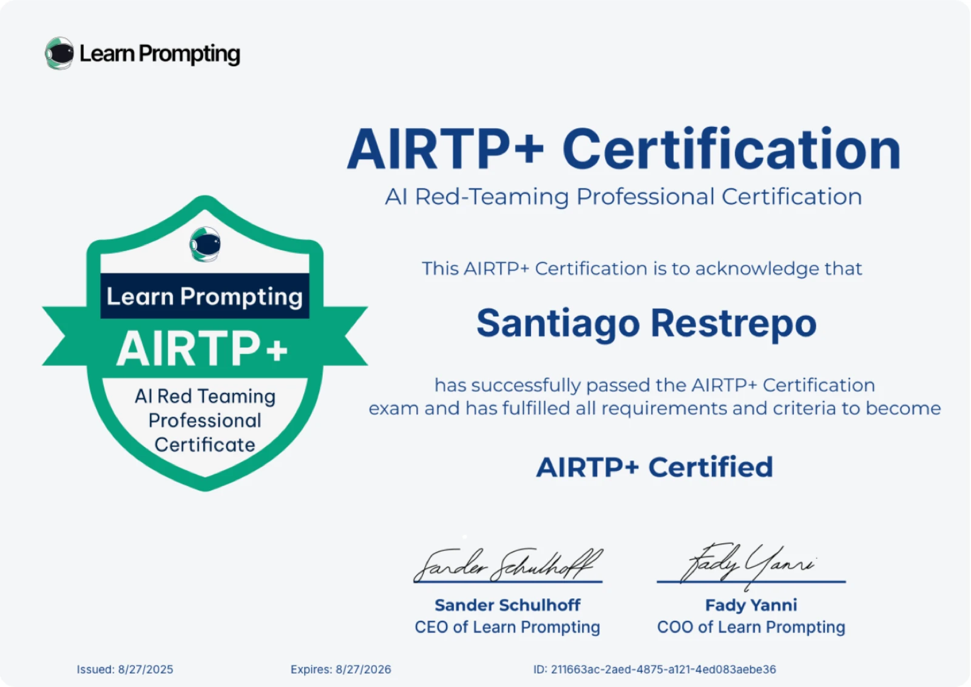Click the line 'has successfully passed the AIRTP+ Certification'
971x687 pixels.
pos(655,385)
